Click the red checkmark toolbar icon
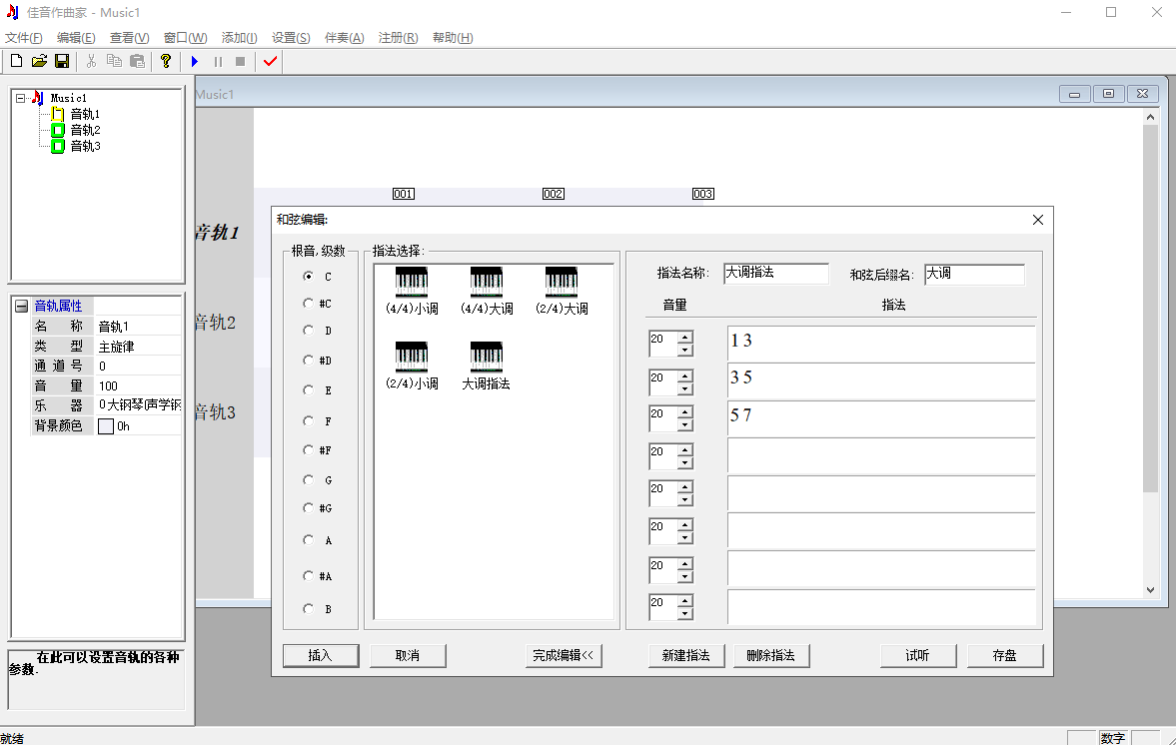The height and width of the screenshot is (745, 1176). (x=270, y=62)
